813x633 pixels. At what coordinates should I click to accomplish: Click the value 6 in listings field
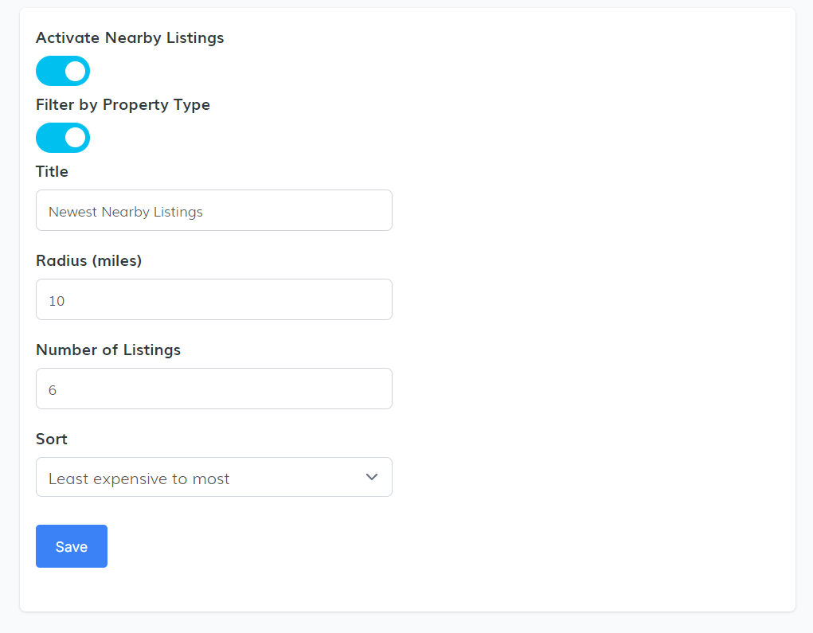[53, 390]
